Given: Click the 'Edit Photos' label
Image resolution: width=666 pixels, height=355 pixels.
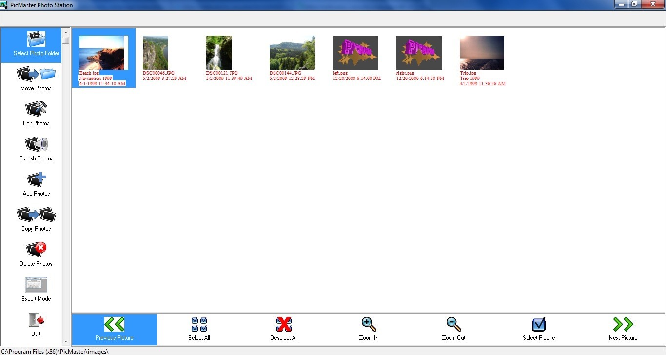Looking at the screenshot, I should [x=36, y=123].
